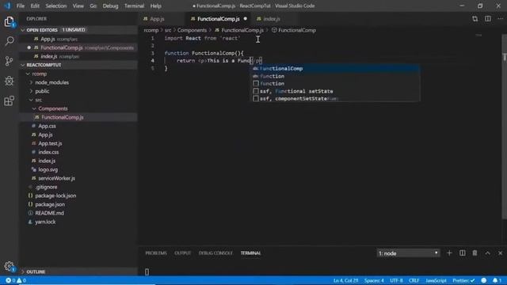Kill the terminal with trash icon
Viewport: 507px width, 285px height.
click(x=475, y=253)
